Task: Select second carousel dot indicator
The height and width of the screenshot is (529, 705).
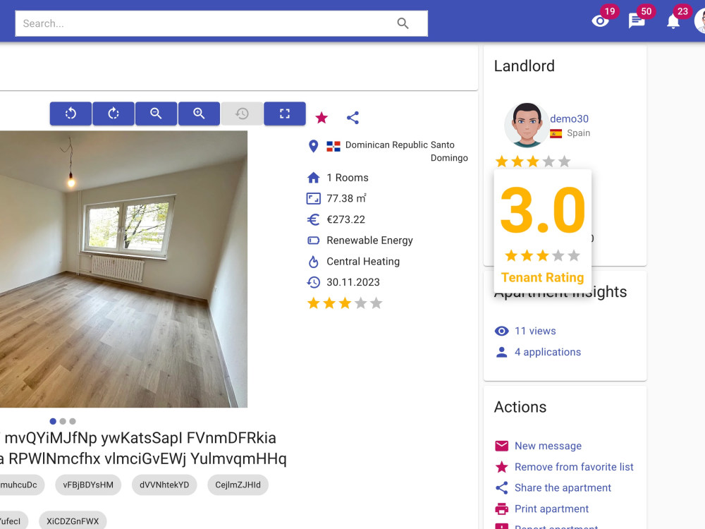Action: [x=63, y=422]
